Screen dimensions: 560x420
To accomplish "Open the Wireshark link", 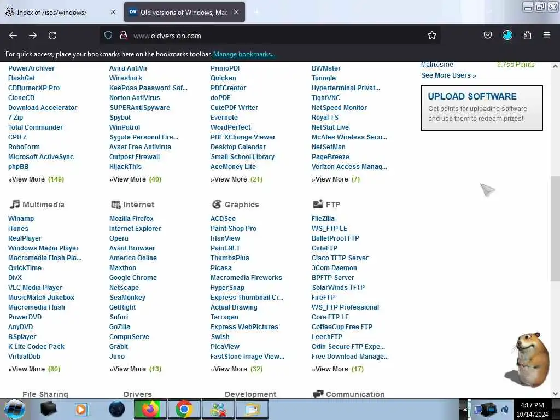I will [x=126, y=78].
